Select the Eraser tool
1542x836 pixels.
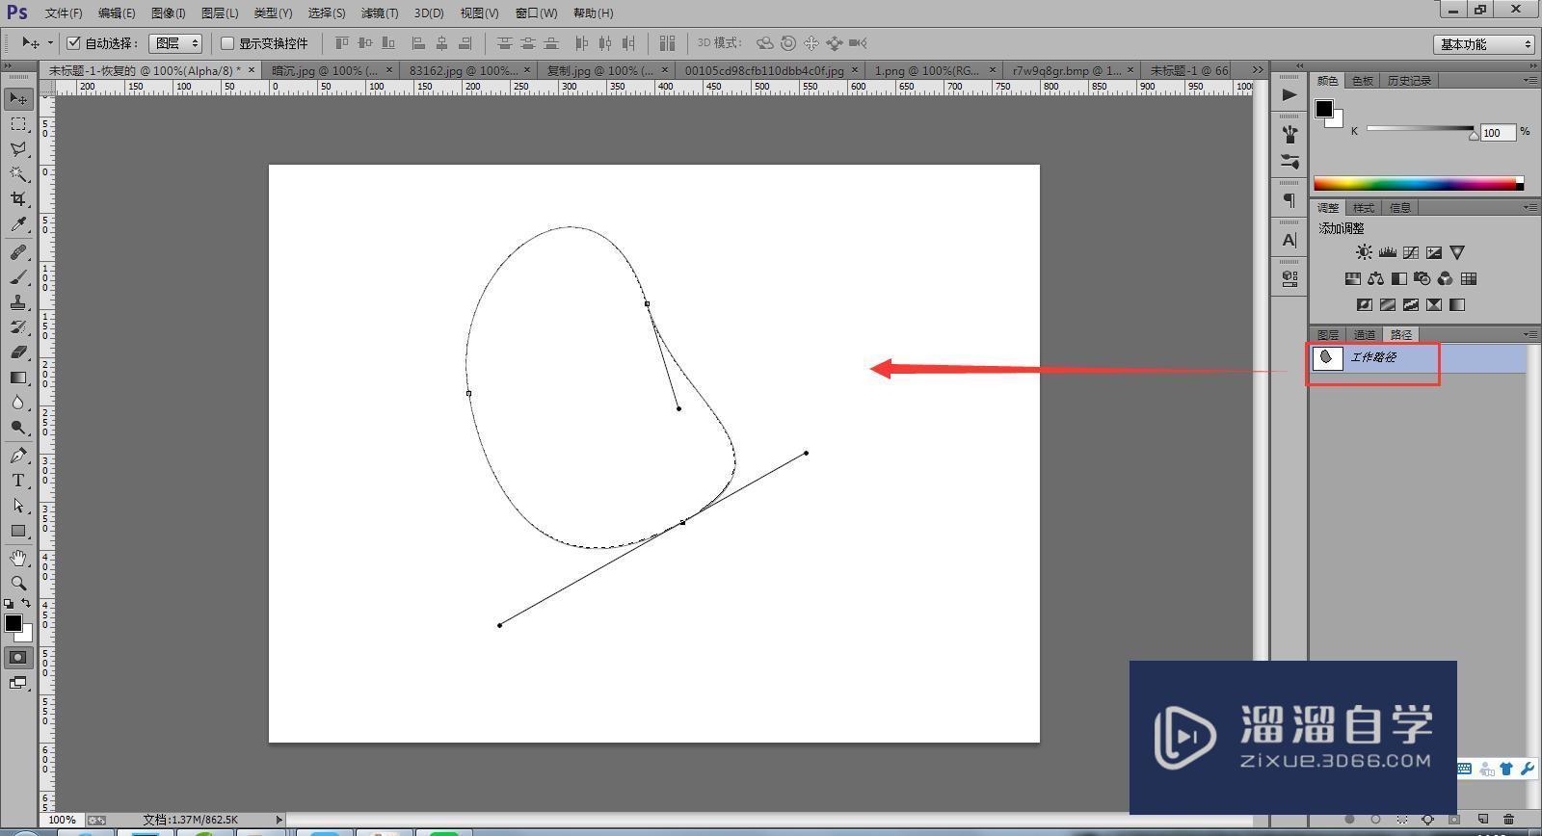(18, 353)
